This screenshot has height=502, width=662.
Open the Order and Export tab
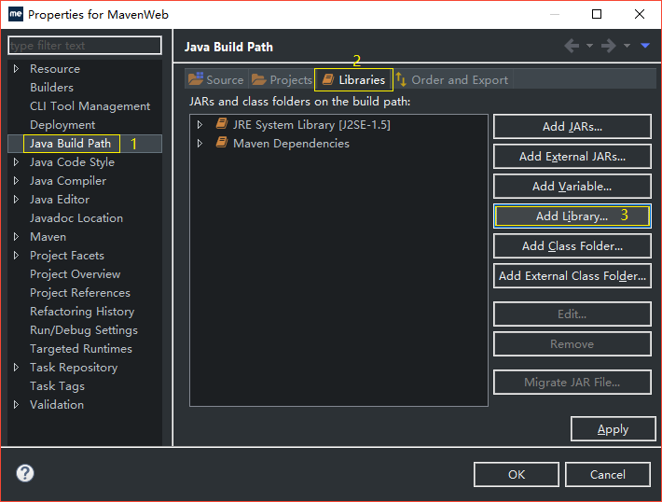pos(452,79)
